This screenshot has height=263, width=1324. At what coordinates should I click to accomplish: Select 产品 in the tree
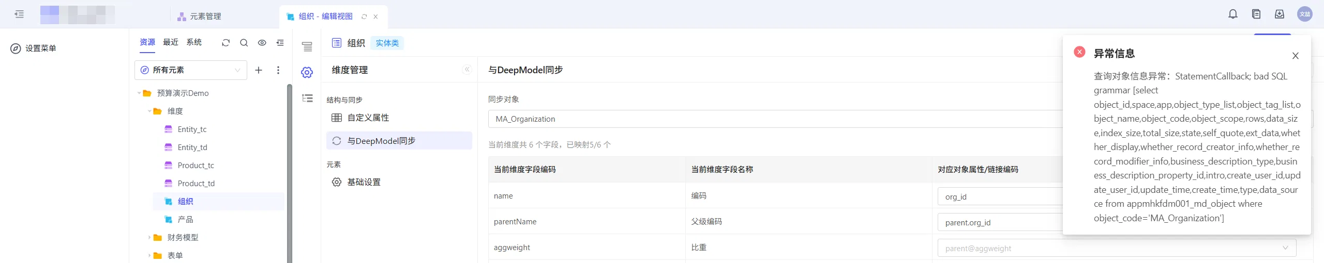point(185,220)
